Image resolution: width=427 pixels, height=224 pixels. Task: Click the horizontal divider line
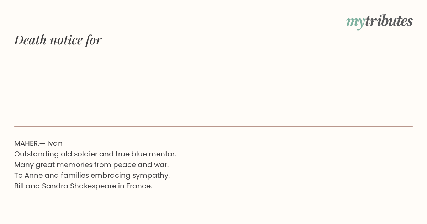click(213, 126)
